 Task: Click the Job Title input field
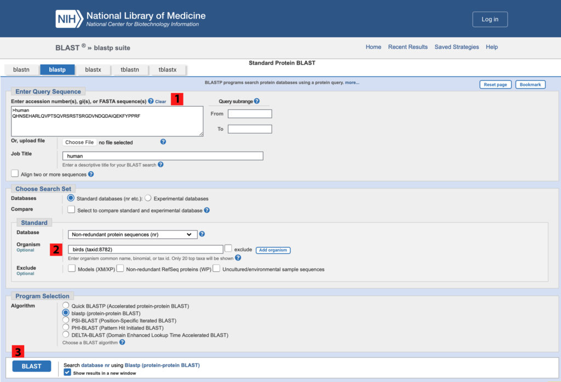click(163, 156)
